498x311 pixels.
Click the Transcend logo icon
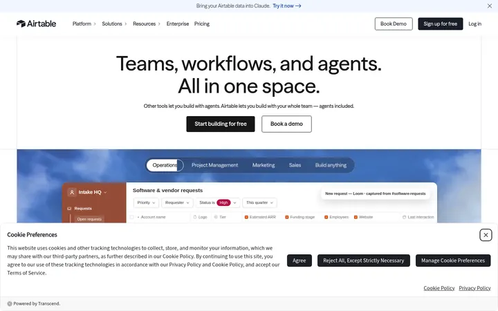10,303
